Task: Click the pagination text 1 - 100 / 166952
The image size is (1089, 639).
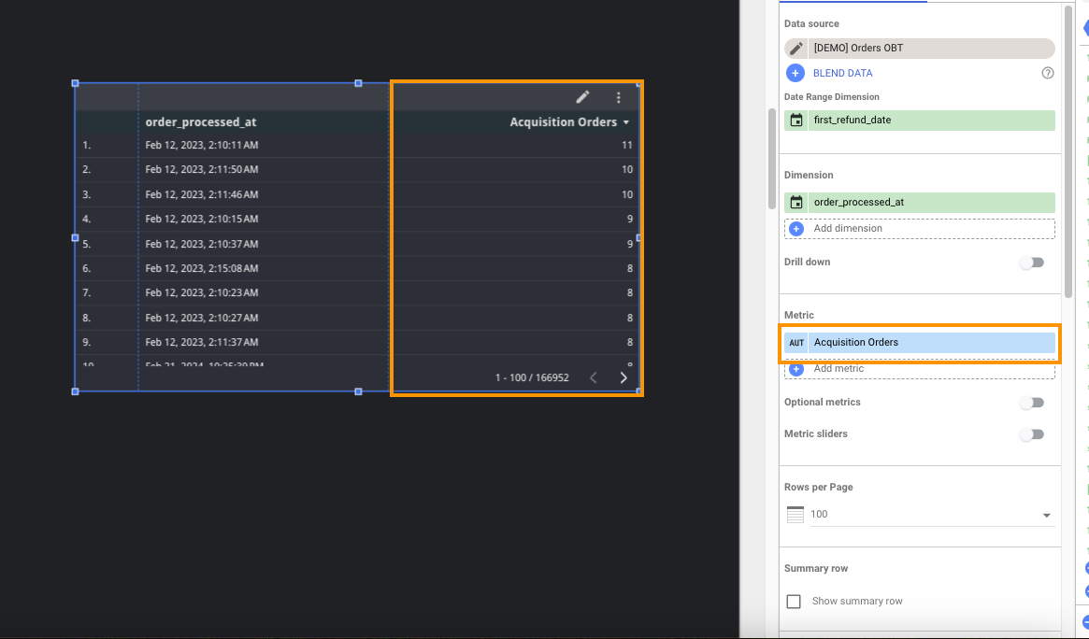Action: [532, 377]
